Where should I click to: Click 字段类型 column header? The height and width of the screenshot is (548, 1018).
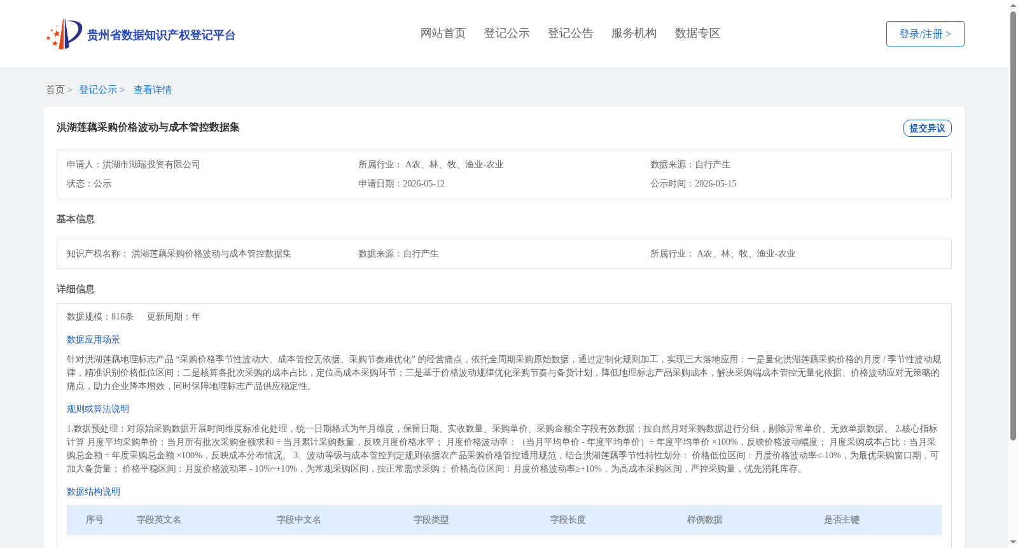click(x=431, y=520)
